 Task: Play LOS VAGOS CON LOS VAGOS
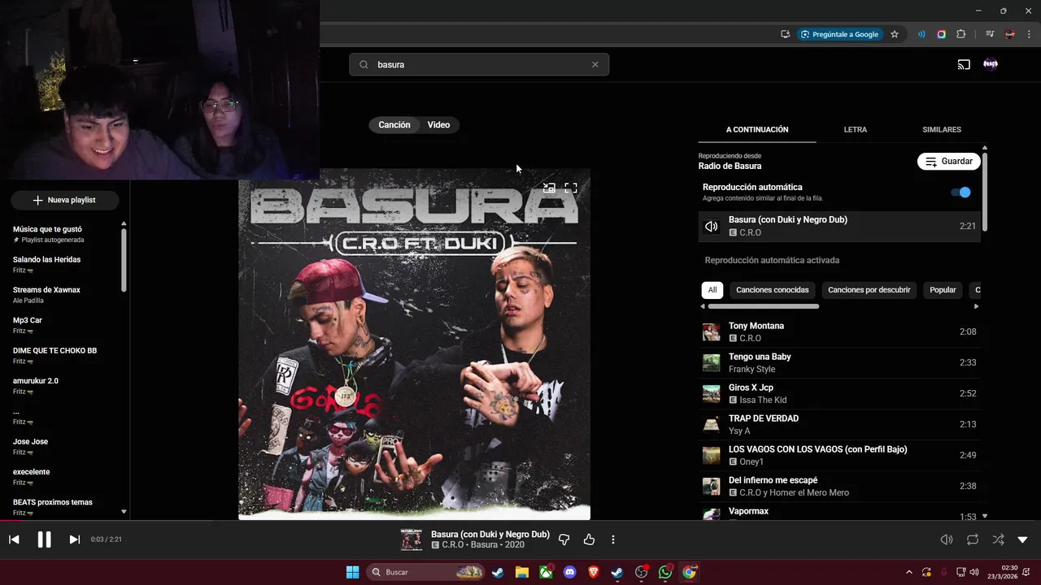[839, 455]
